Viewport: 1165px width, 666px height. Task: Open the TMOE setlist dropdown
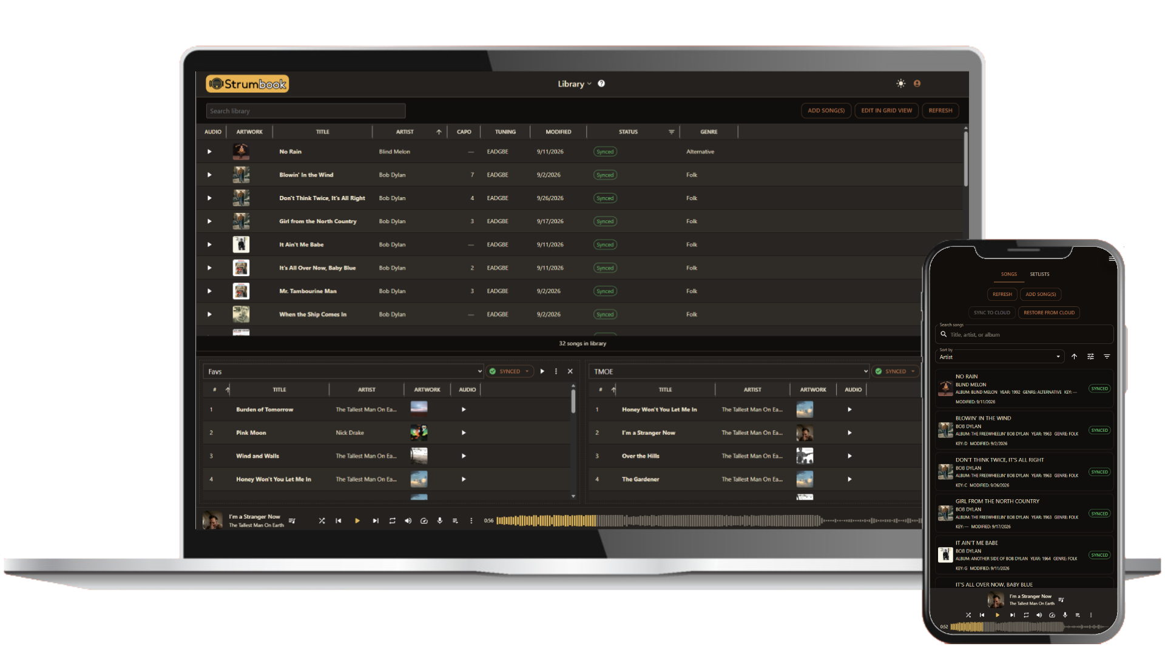729,371
